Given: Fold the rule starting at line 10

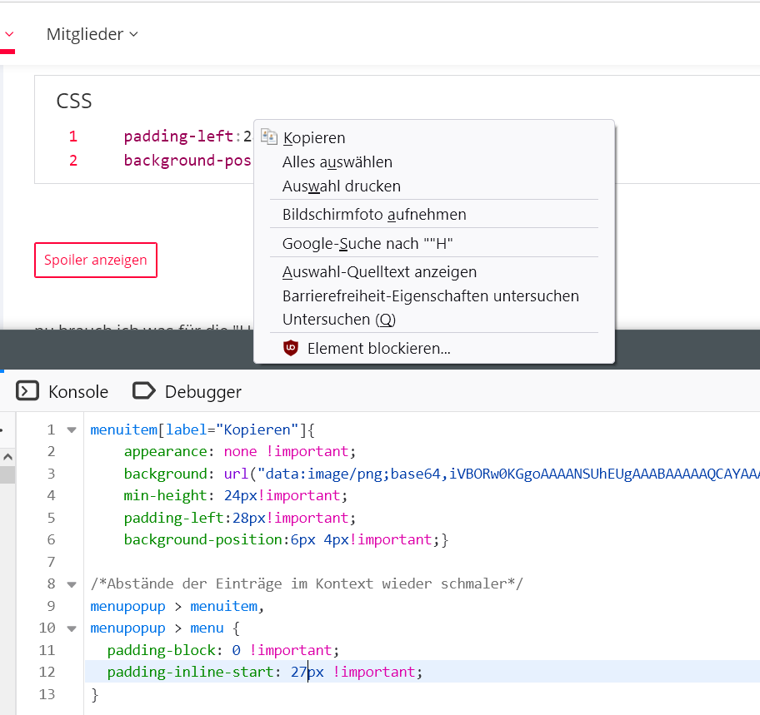Looking at the screenshot, I should (x=71, y=628).
